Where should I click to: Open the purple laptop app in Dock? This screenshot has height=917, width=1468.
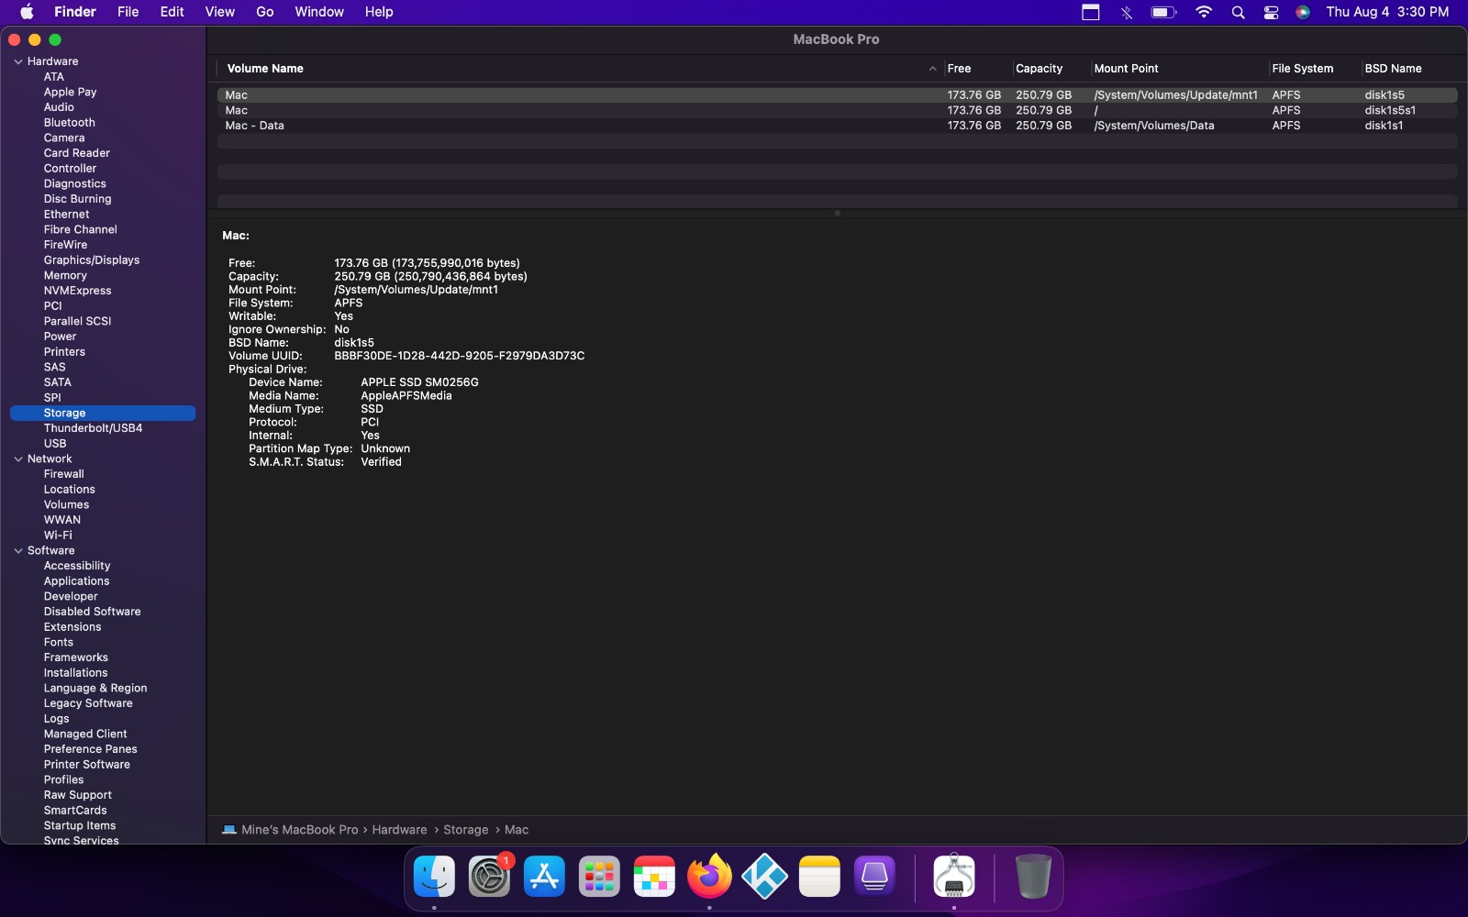point(874,877)
